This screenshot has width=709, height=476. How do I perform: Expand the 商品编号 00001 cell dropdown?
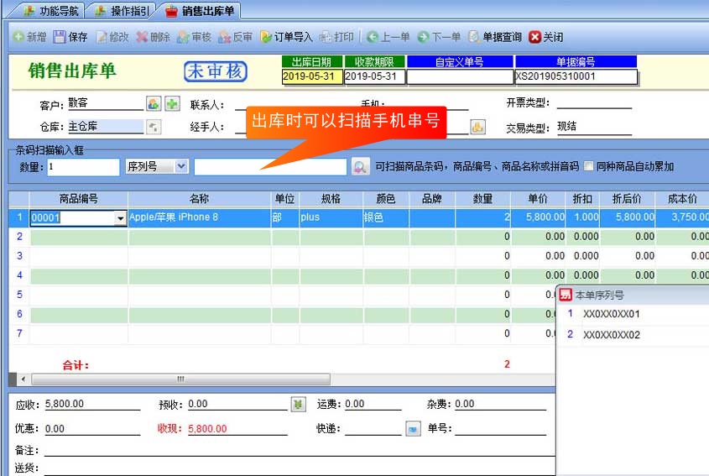(120, 217)
